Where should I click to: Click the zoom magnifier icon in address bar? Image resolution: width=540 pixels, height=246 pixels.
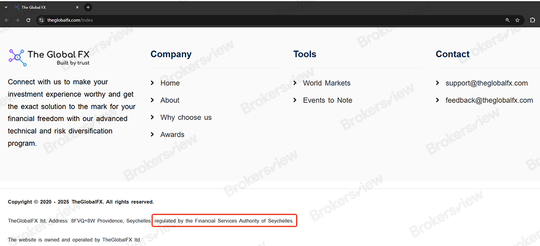pos(507,20)
